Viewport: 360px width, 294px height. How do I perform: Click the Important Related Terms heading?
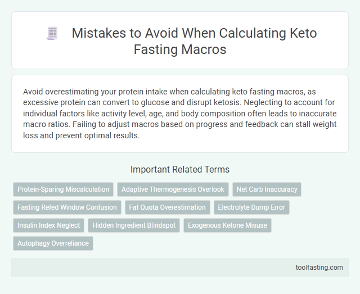pos(180,169)
